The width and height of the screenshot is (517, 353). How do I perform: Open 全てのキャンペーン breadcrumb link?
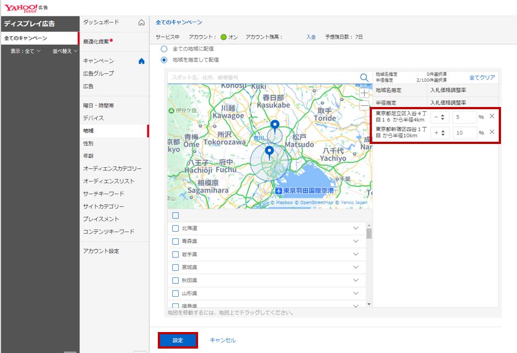[x=179, y=23]
